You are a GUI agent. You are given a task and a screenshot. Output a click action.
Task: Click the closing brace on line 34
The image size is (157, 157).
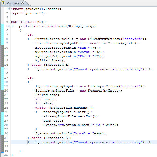pyautogui.click(x=20, y=151)
